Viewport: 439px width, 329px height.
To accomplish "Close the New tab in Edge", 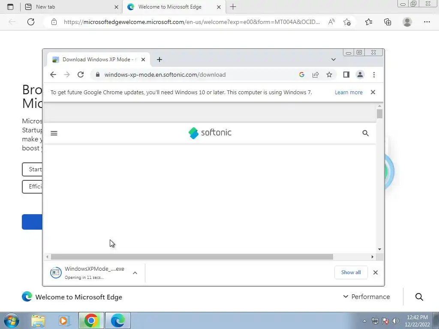I will pyautogui.click(x=117, y=7).
